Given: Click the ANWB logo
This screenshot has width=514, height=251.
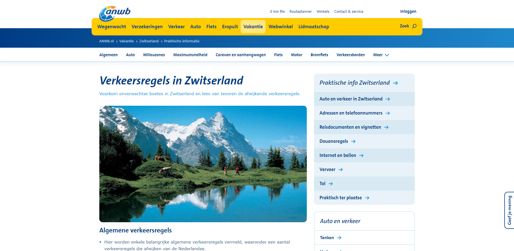Looking at the screenshot, I should pyautogui.click(x=115, y=13).
